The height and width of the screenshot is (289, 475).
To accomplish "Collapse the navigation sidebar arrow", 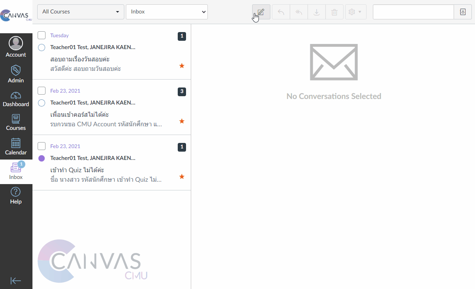I will tap(16, 281).
